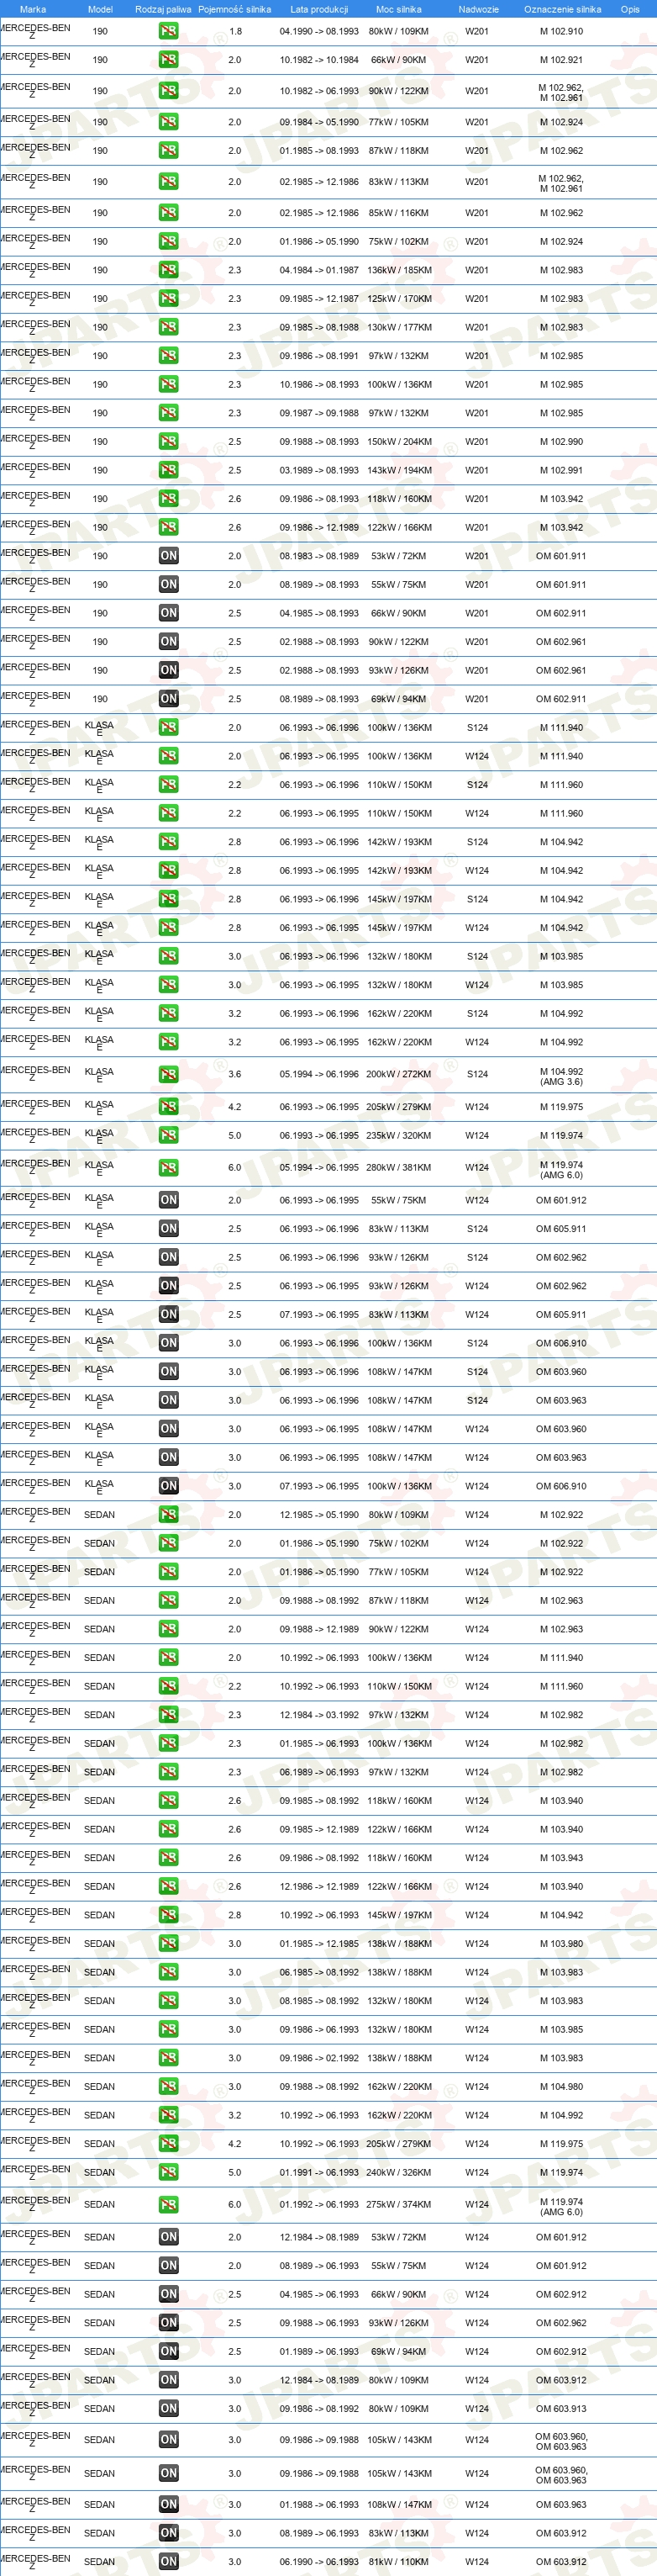Image resolution: width=657 pixels, height=2576 pixels.
Task: Select the PB icon in the 275kW / 374KM row
Action: pos(169,2205)
